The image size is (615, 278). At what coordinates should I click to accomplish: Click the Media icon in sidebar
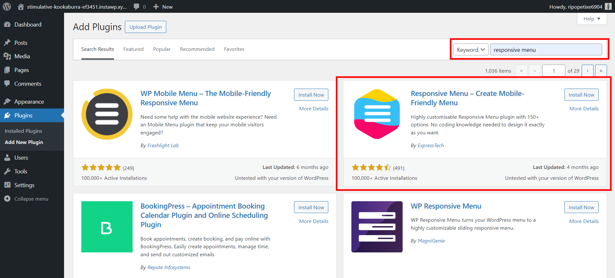[x=7, y=56]
